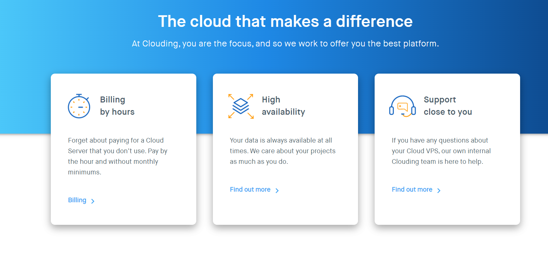
Task: Click the 'Billing by hours' card title
Action: (x=117, y=106)
